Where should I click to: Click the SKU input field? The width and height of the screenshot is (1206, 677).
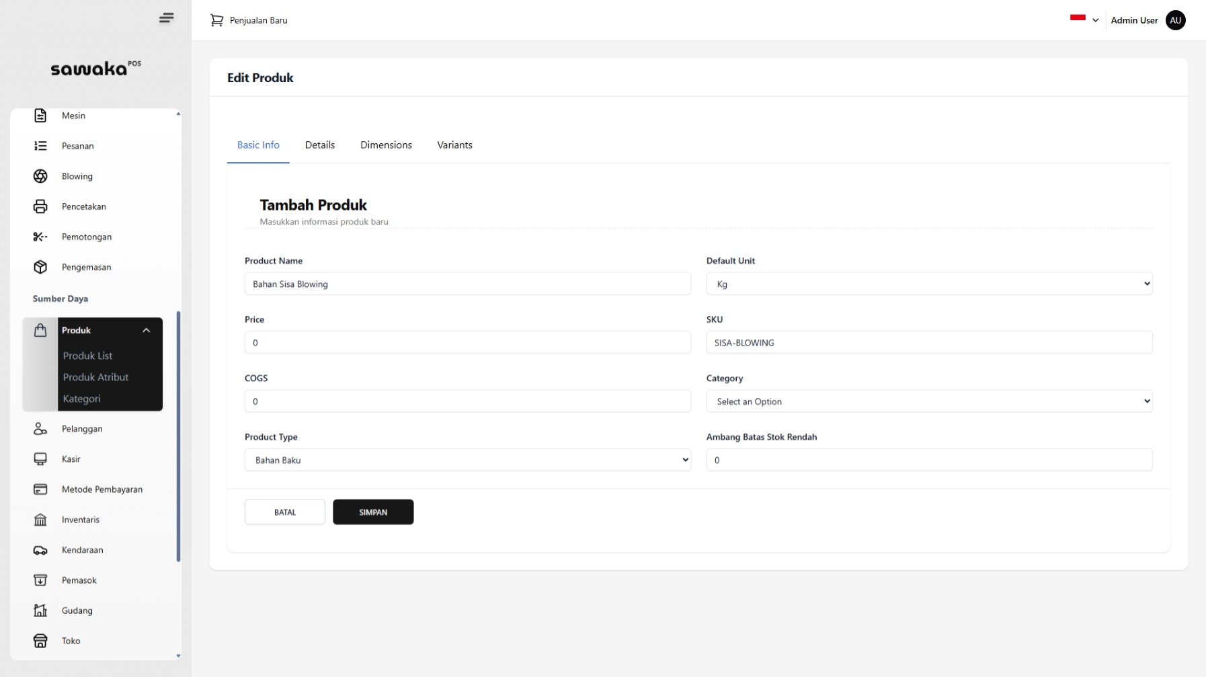928,342
